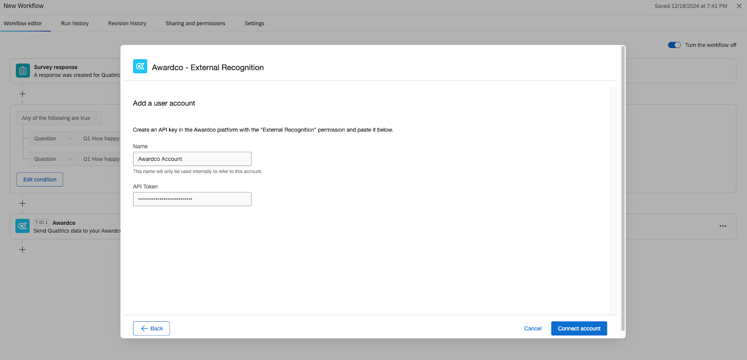Open the Revision history tab
The image size is (747, 360).
coord(127,23)
